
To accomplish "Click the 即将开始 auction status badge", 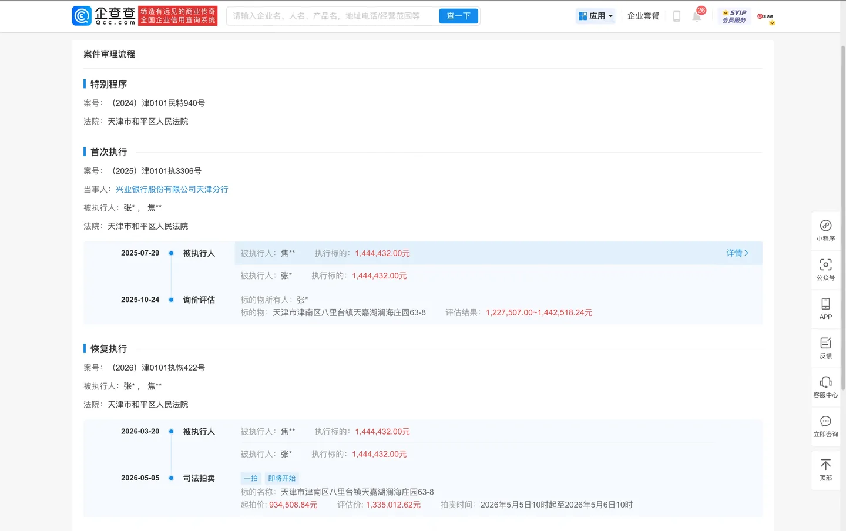I will coord(281,478).
